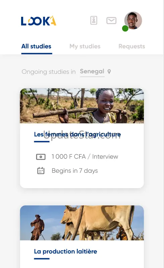Open the La production laitière card body

pos(82,254)
